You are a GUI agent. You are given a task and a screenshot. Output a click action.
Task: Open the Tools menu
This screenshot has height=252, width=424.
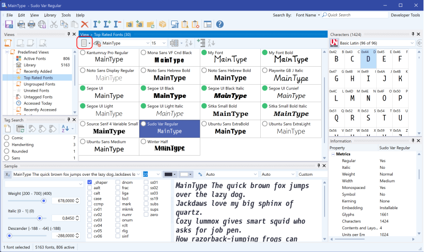point(66,15)
